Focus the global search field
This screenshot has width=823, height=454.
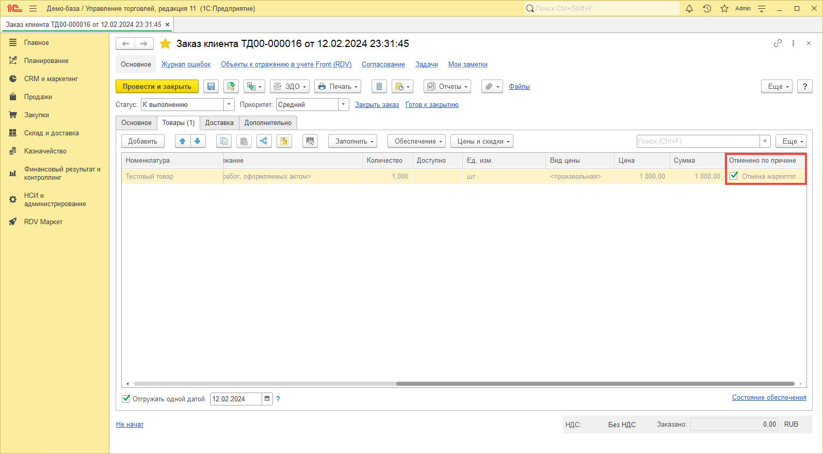point(602,9)
